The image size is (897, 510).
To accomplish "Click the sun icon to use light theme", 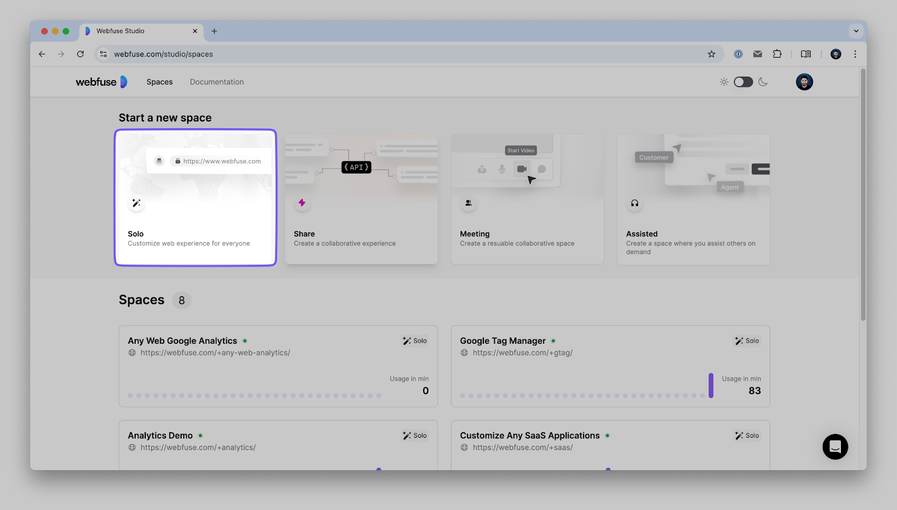I will tap(724, 82).
